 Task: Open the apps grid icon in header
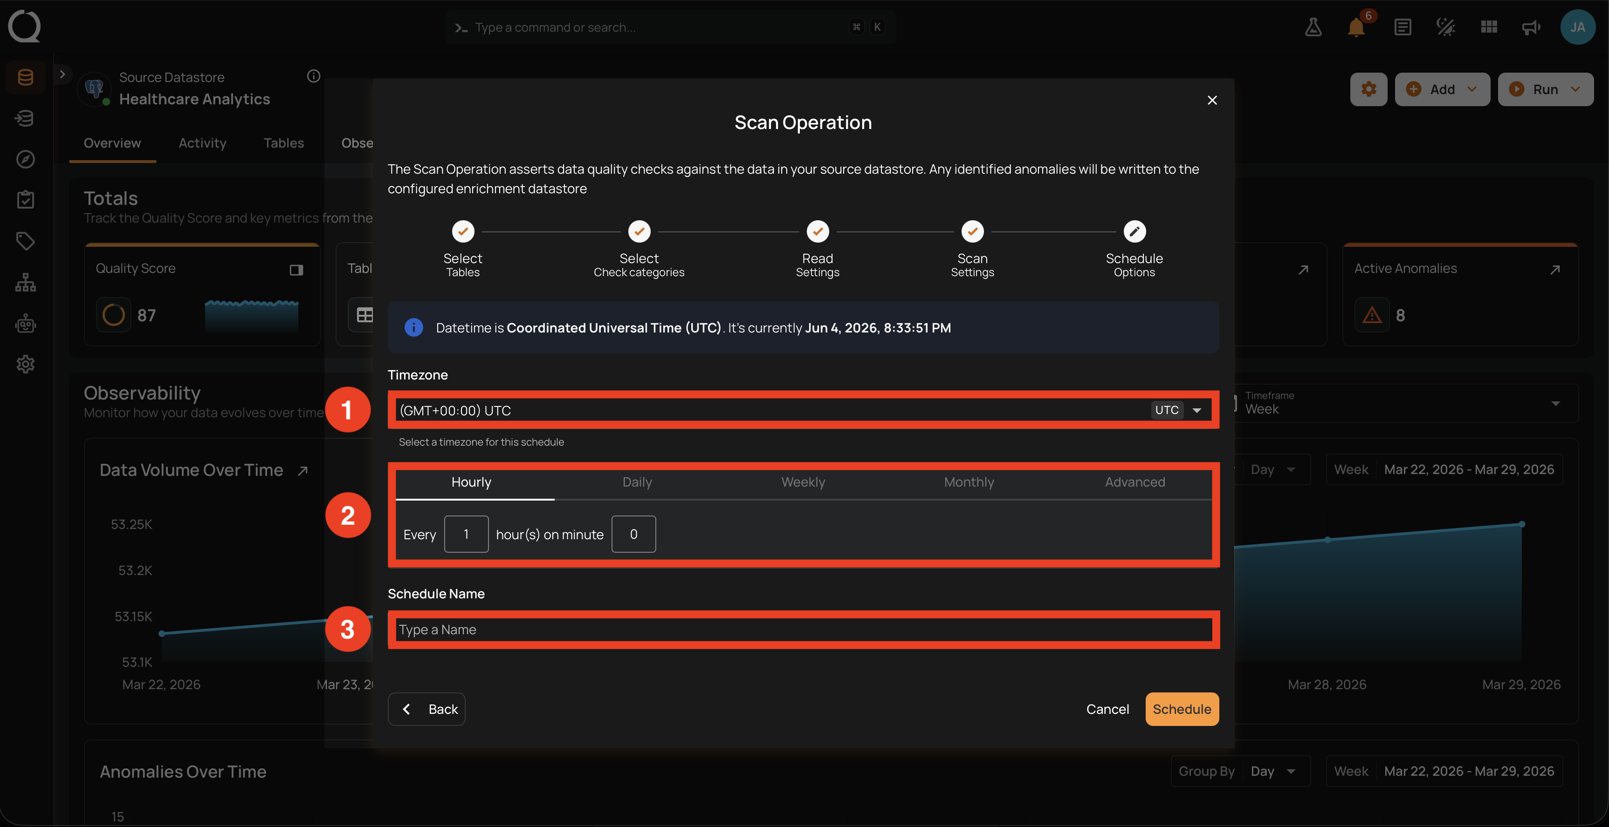(x=1489, y=27)
